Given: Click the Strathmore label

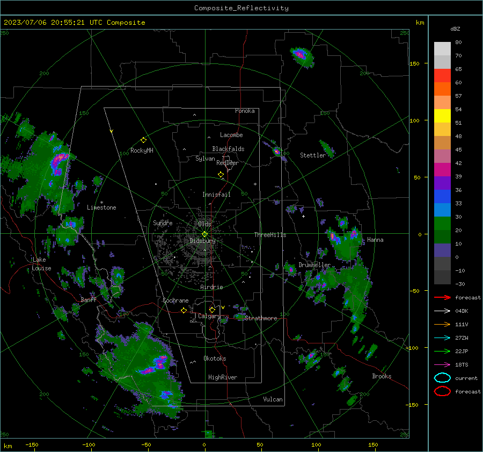Looking at the screenshot, I should pyautogui.click(x=261, y=318).
